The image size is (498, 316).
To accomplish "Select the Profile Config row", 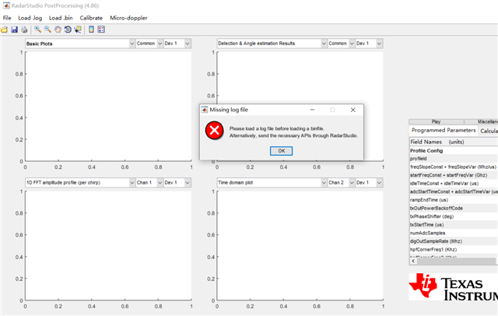I will tap(454, 150).
